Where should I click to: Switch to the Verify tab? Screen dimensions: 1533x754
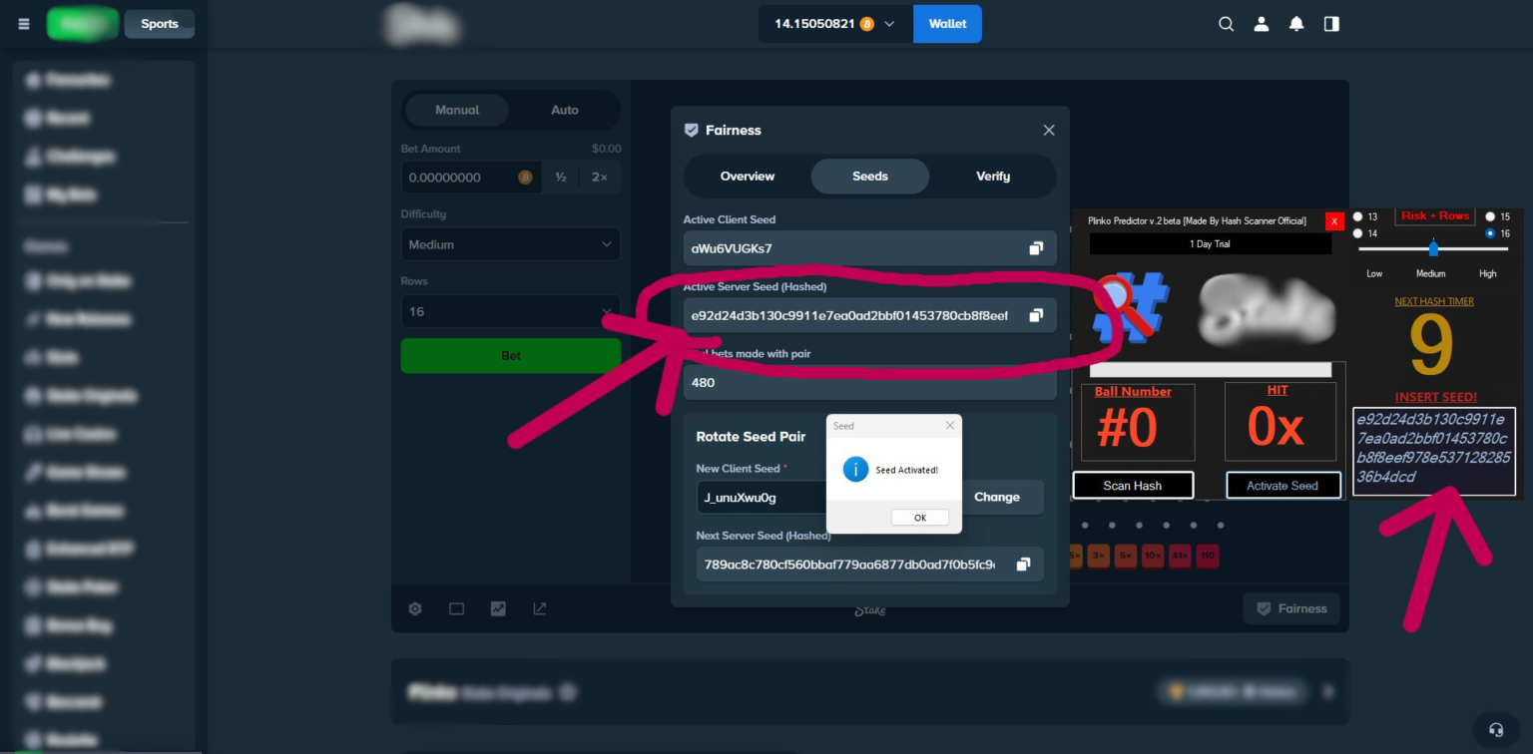(x=992, y=177)
